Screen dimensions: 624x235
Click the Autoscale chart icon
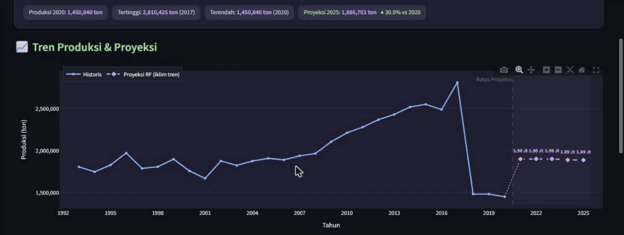point(570,70)
